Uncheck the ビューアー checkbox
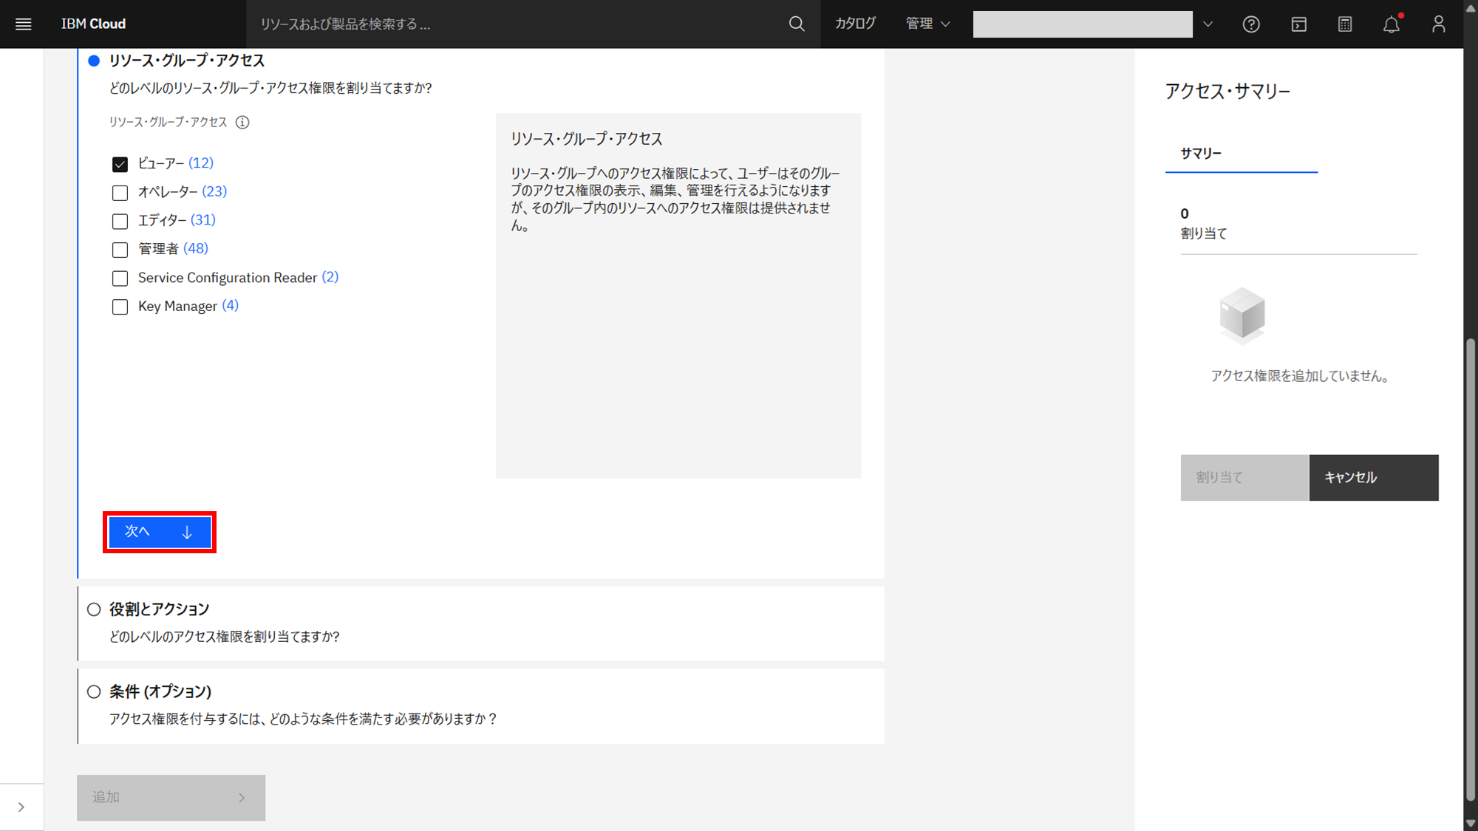 point(120,164)
